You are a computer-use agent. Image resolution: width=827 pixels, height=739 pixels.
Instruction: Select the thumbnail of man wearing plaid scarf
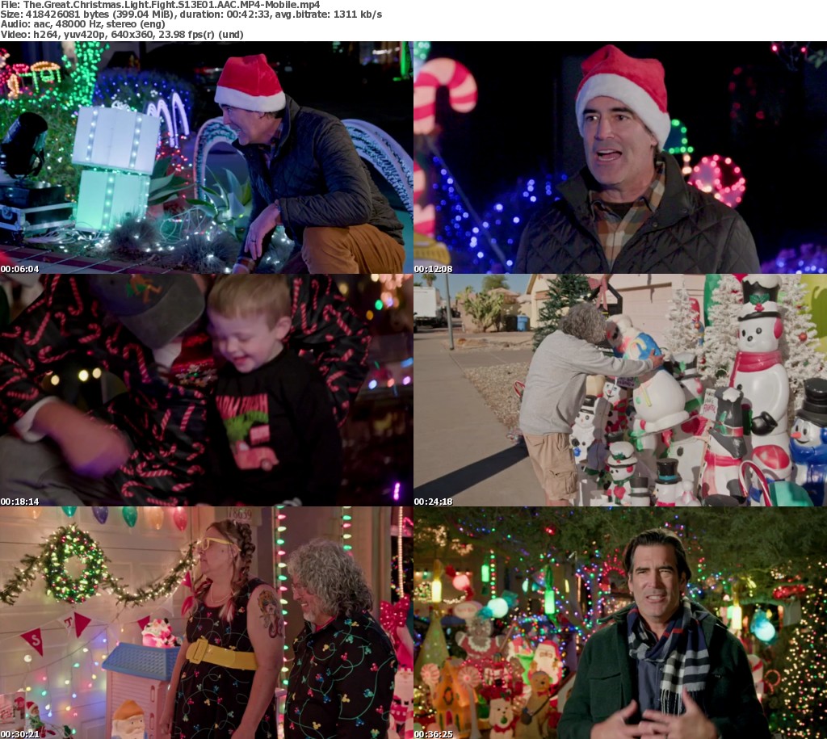pyautogui.click(x=619, y=622)
